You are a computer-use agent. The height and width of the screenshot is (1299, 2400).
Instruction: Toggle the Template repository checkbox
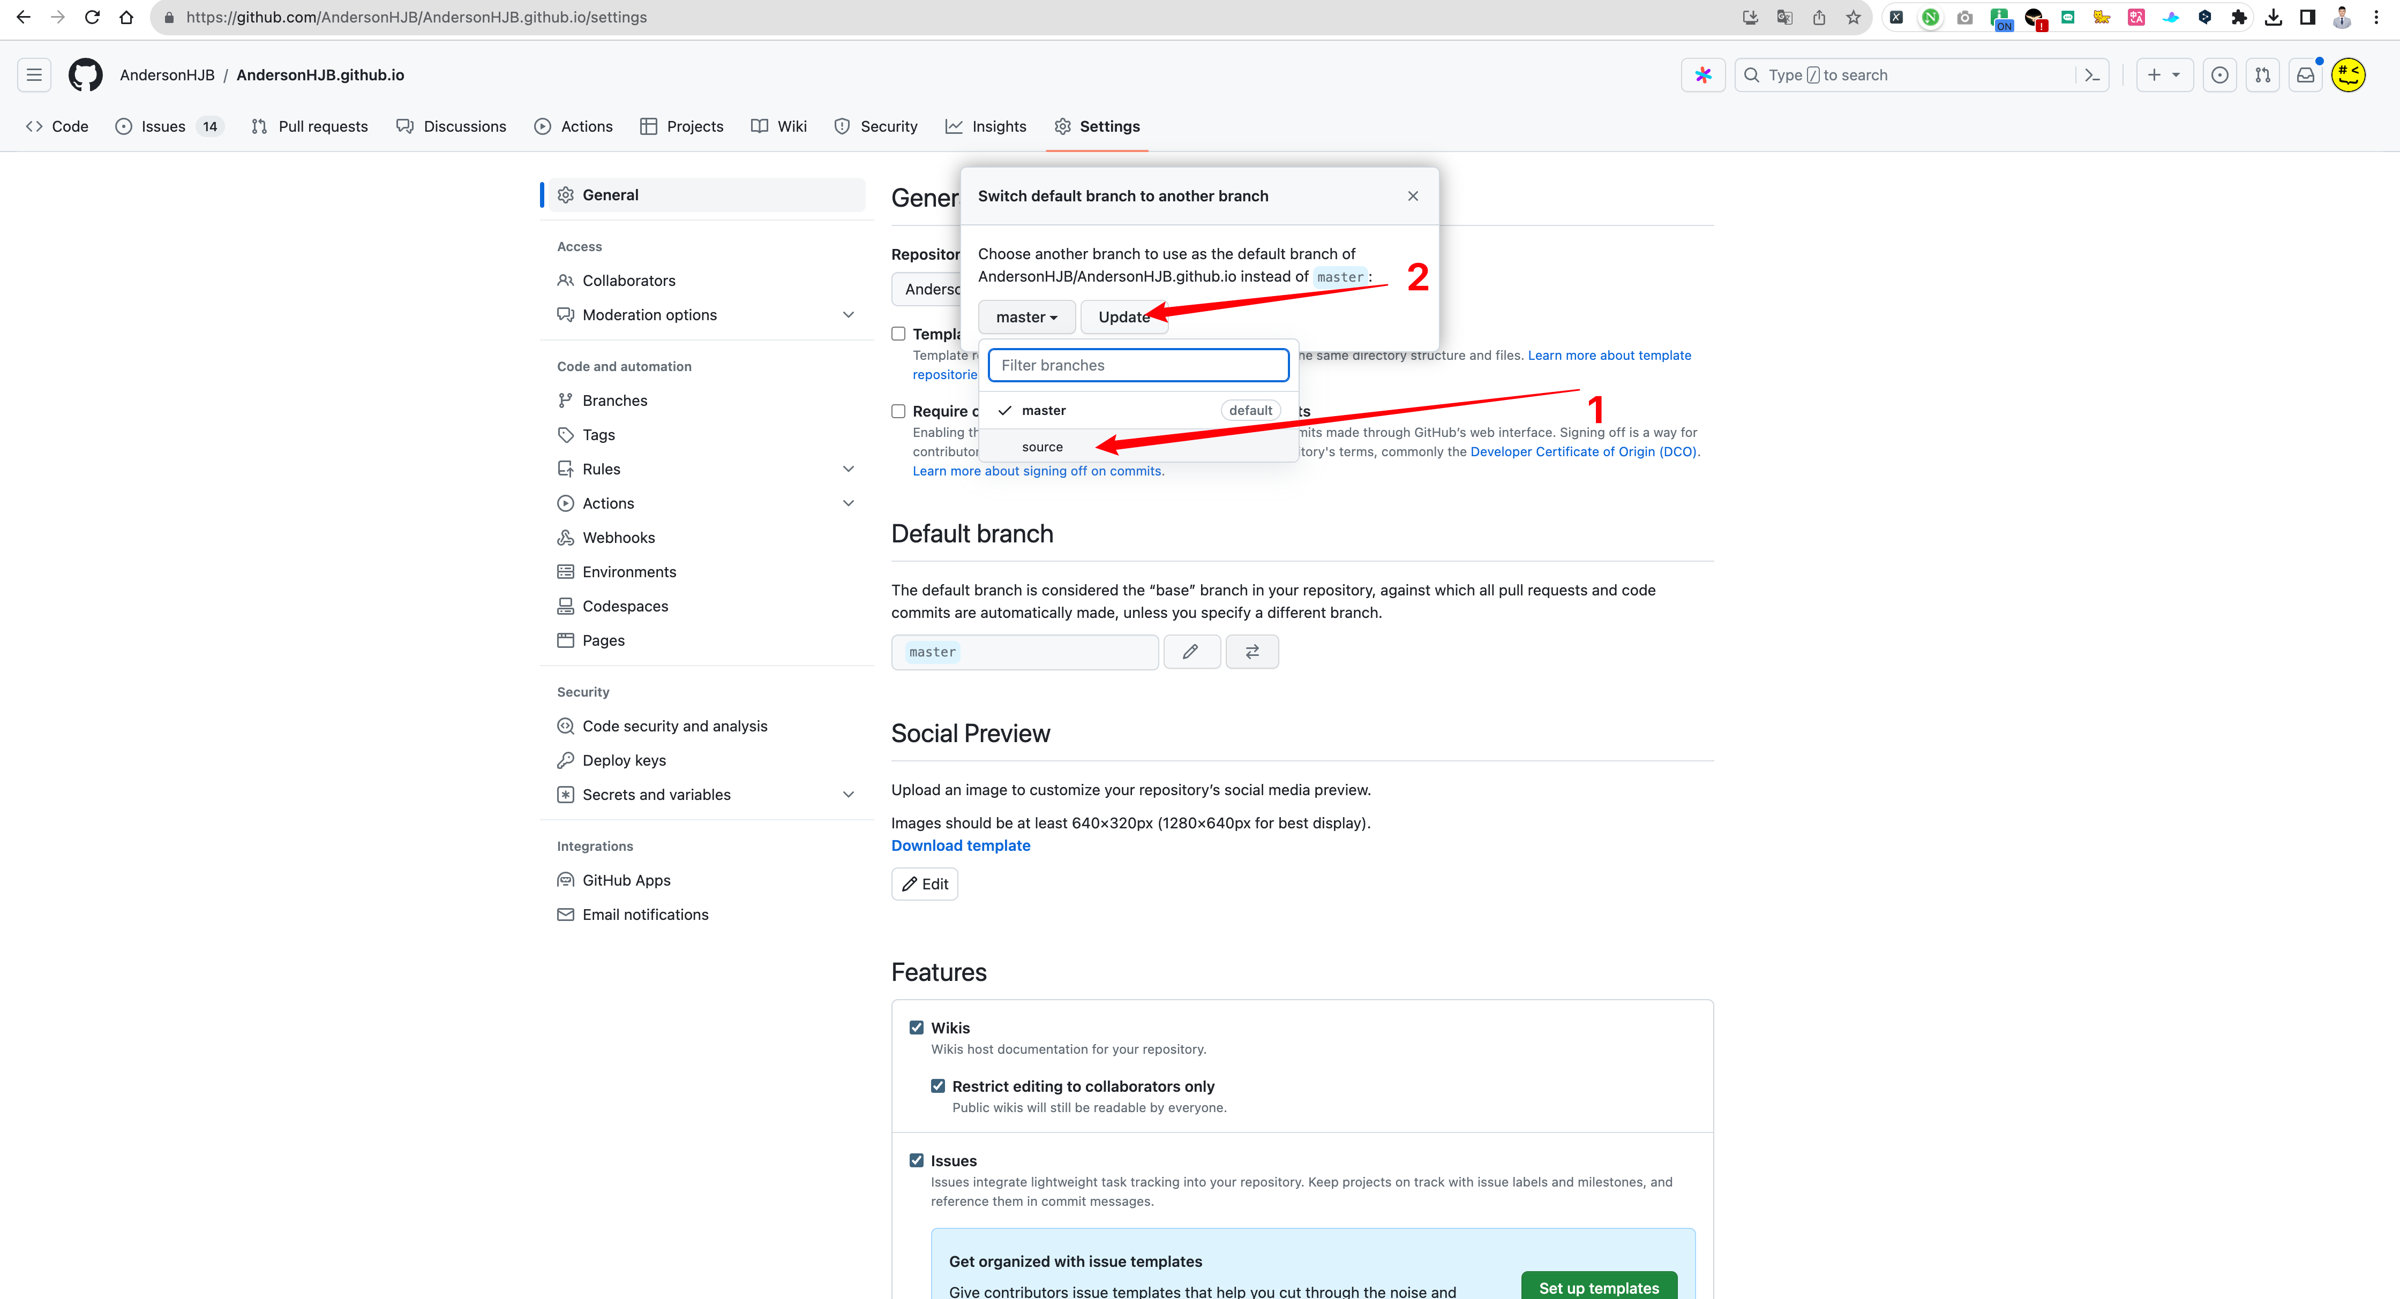pos(899,334)
